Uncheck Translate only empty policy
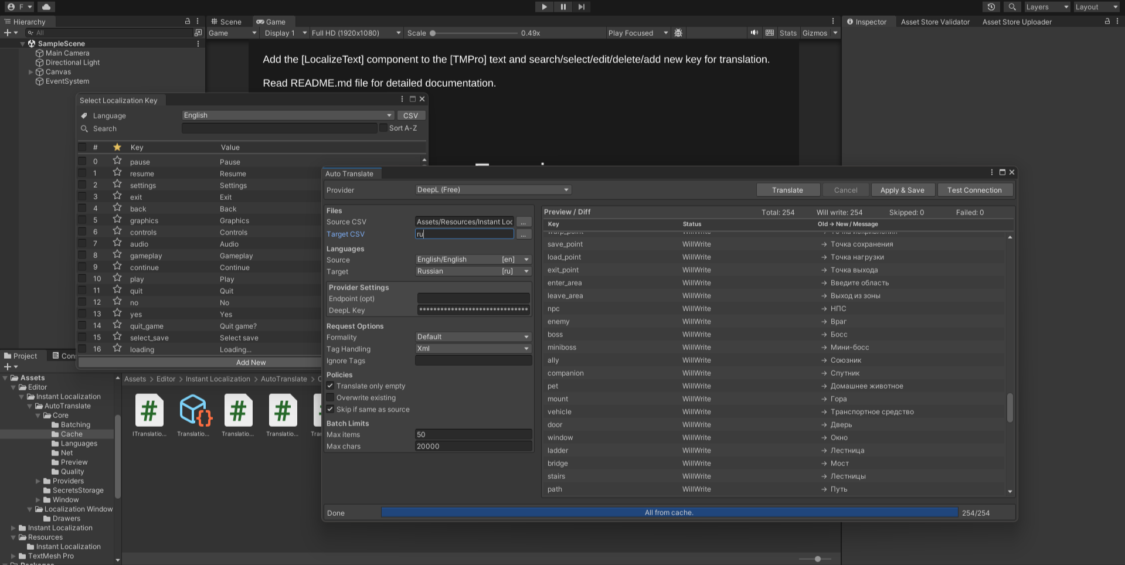1125x565 pixels. pos(331,386)
